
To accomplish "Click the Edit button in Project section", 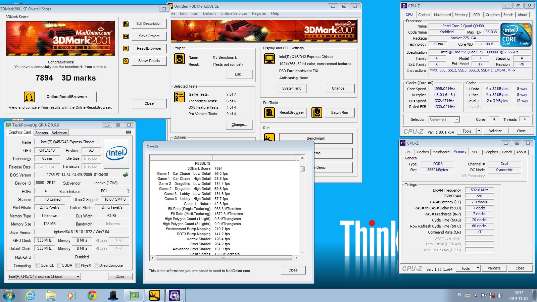I will [x=239, y=74].
